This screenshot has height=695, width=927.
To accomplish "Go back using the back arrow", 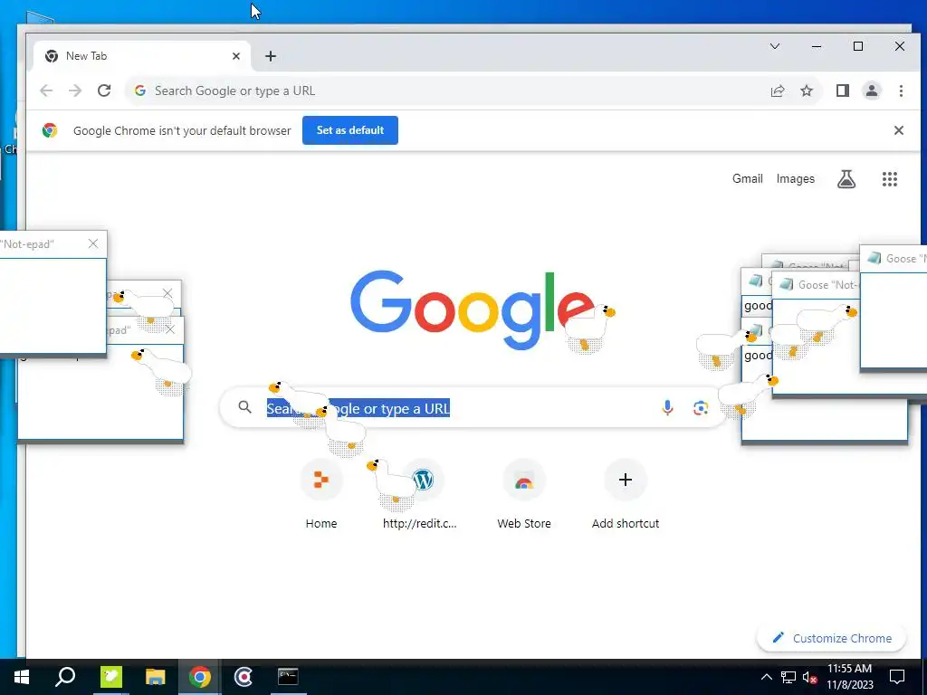I will 46,90.
